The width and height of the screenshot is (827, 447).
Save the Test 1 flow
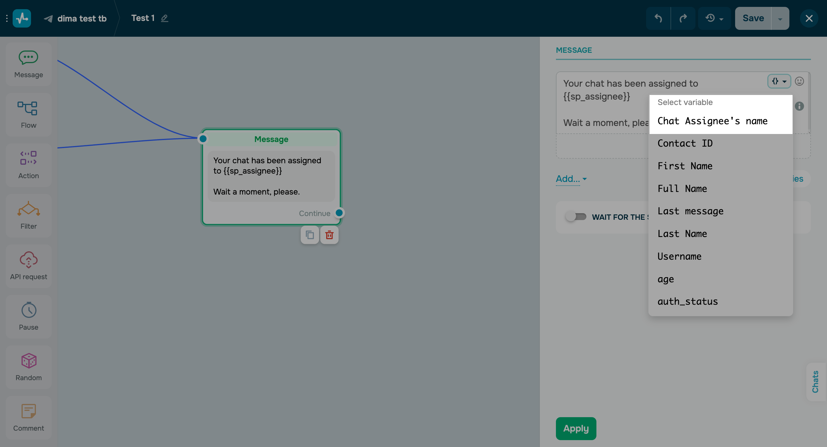click(753, 18)
